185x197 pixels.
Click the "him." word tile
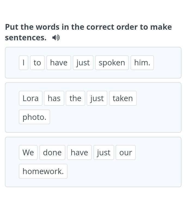tap(142, 63)
